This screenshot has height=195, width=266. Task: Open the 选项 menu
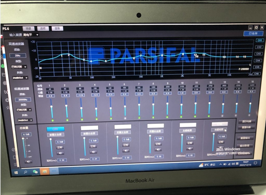pyautogui.click(x=43, y=28)
